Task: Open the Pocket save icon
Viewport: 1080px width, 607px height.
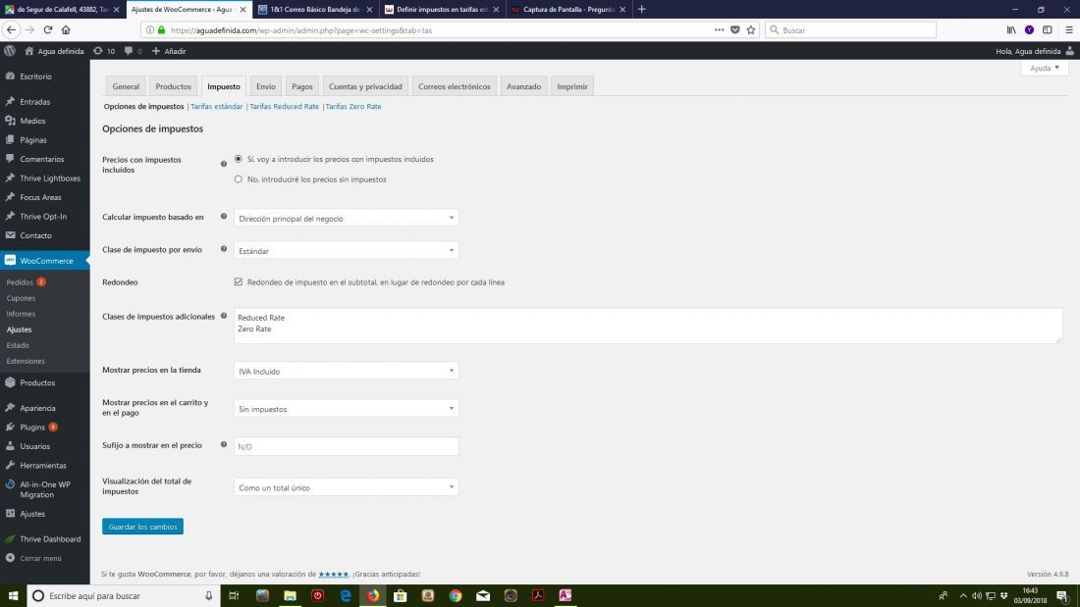Action: tap(735, 29)
